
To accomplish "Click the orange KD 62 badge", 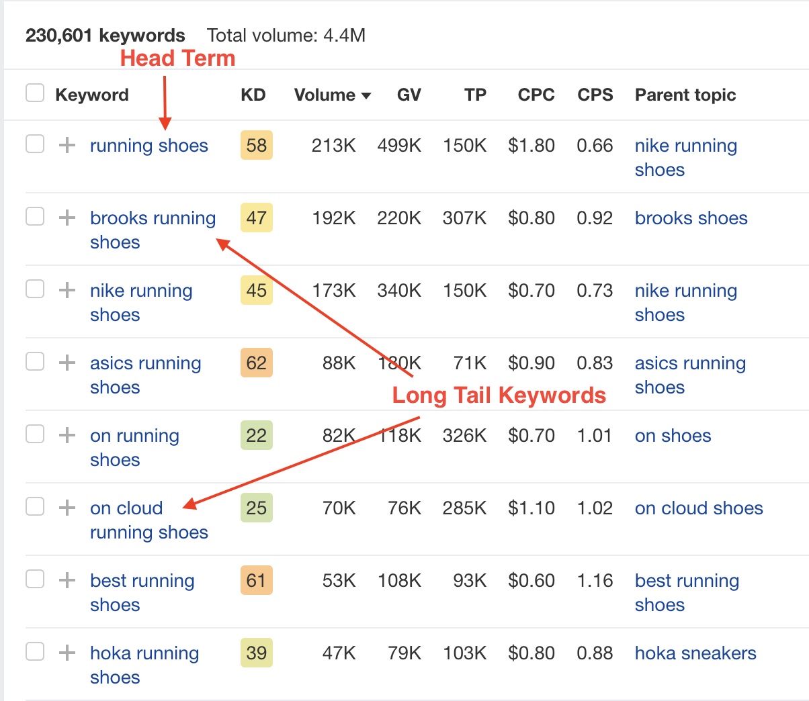I will coord(257,363).
